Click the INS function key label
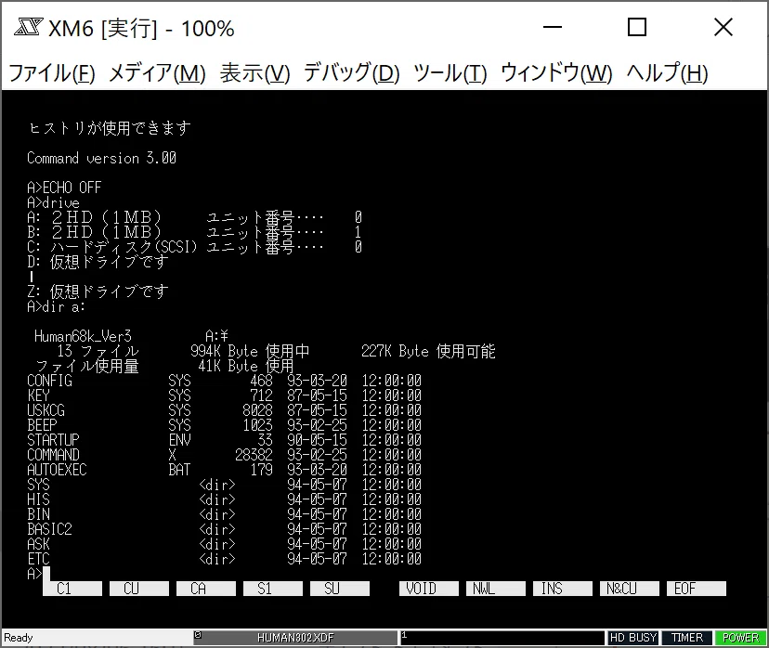Screen dimensions: 769x648 [x=563, y=589]
